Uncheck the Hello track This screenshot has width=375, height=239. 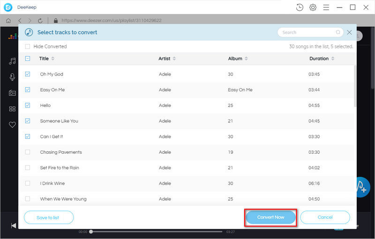coord(28,105)
